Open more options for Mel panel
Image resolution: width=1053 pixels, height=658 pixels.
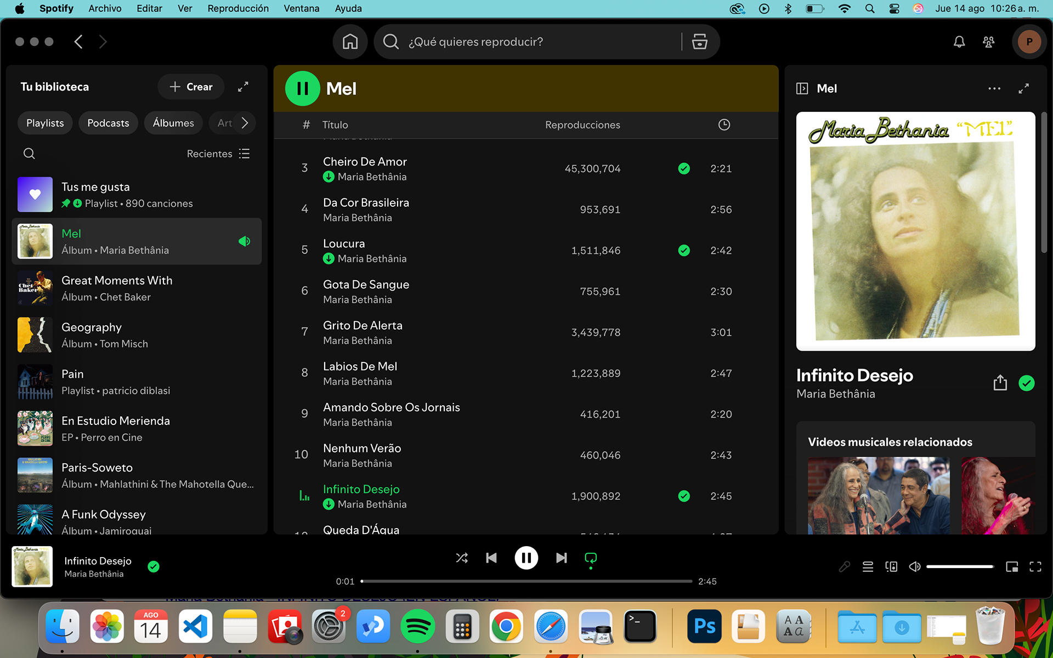994,88
